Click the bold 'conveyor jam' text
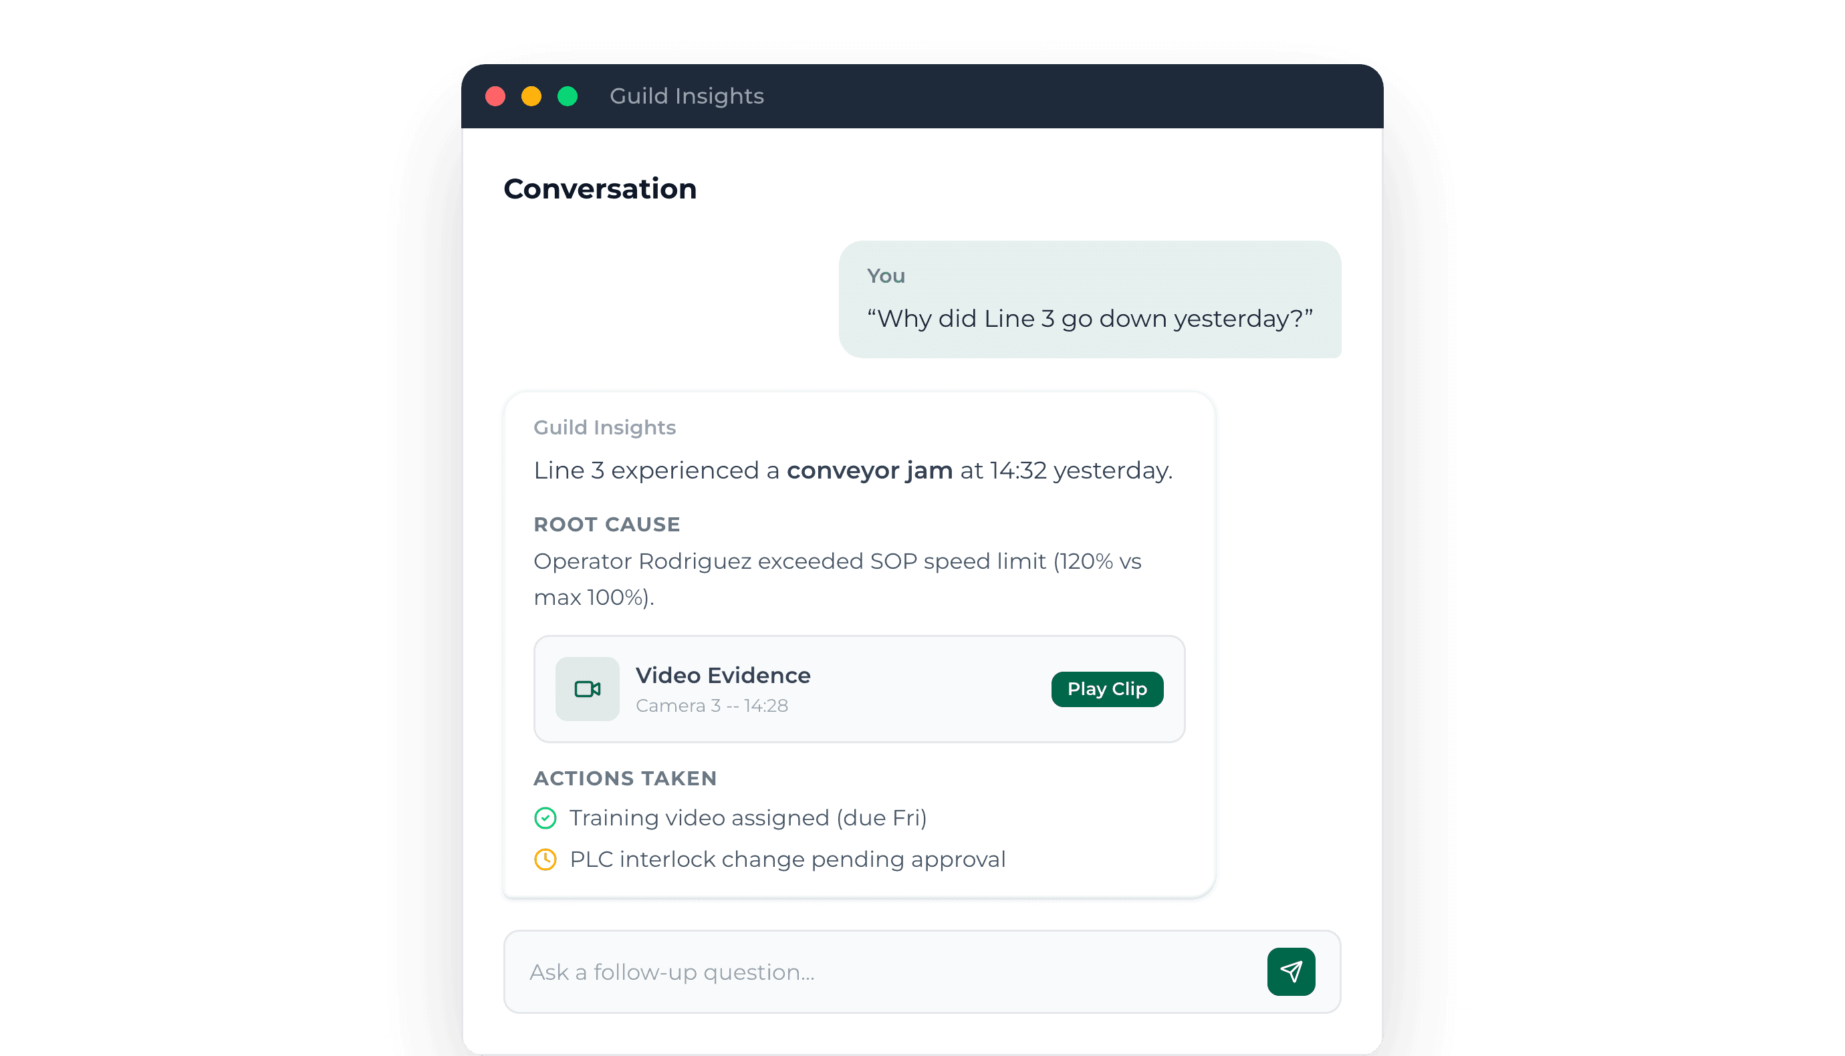 click(x=870, y=471)
